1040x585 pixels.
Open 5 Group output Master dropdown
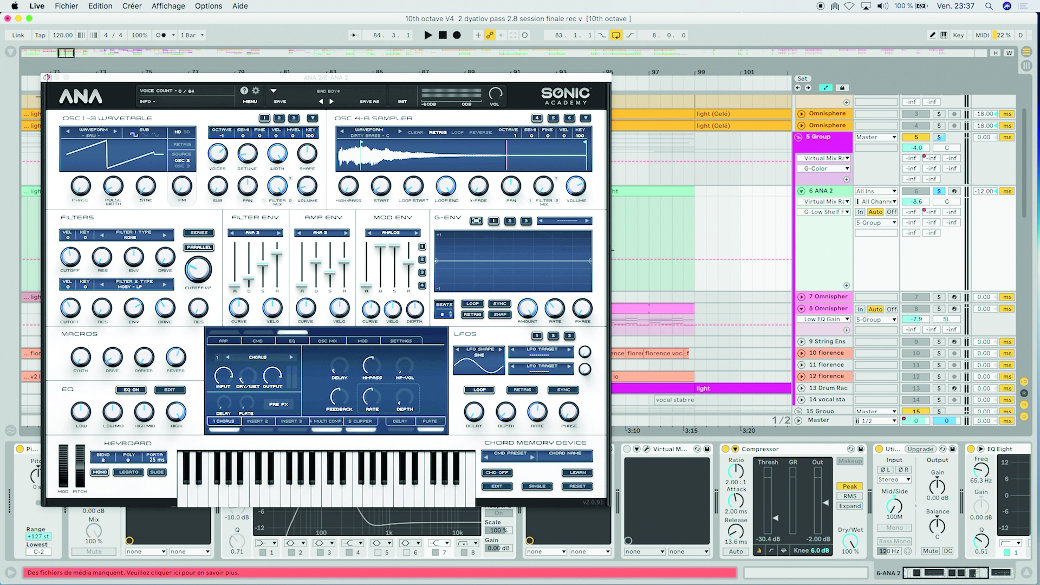point(876,137)
